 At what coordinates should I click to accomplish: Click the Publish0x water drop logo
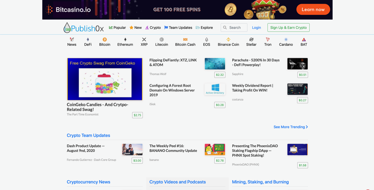[x=67, y=28]
